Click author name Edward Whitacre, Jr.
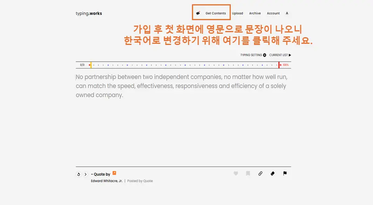 click(107, 181)
